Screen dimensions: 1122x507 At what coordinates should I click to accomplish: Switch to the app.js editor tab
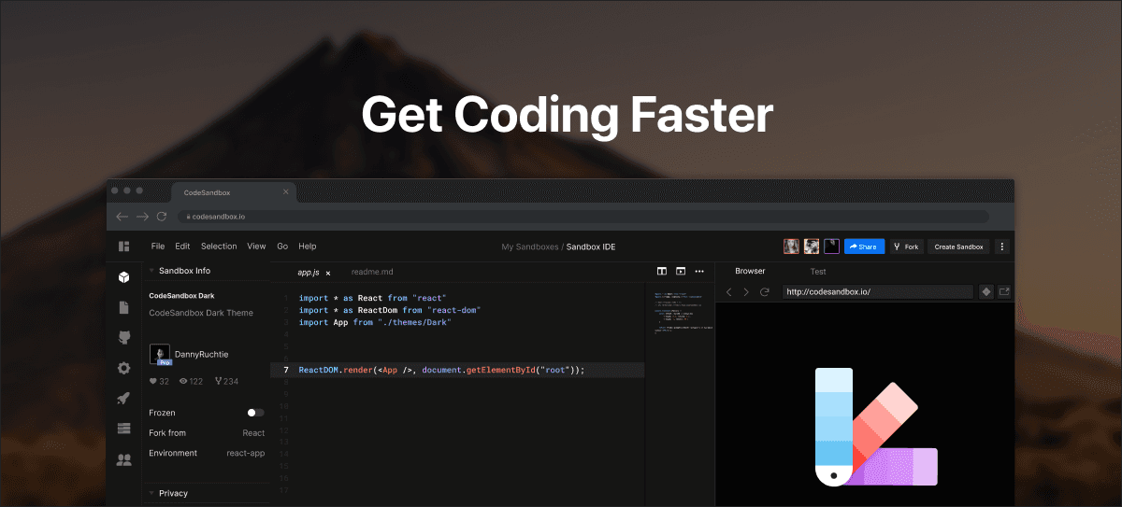(x=309, y=272)
